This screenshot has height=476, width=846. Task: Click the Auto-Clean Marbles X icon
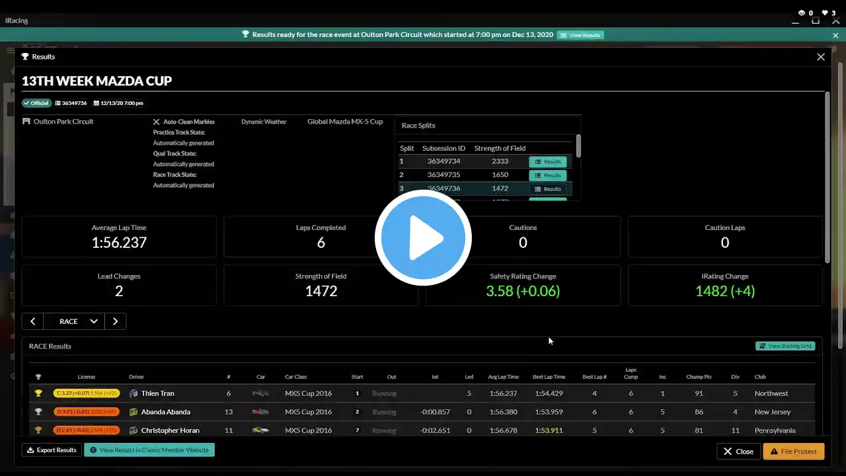click(157, 122)
